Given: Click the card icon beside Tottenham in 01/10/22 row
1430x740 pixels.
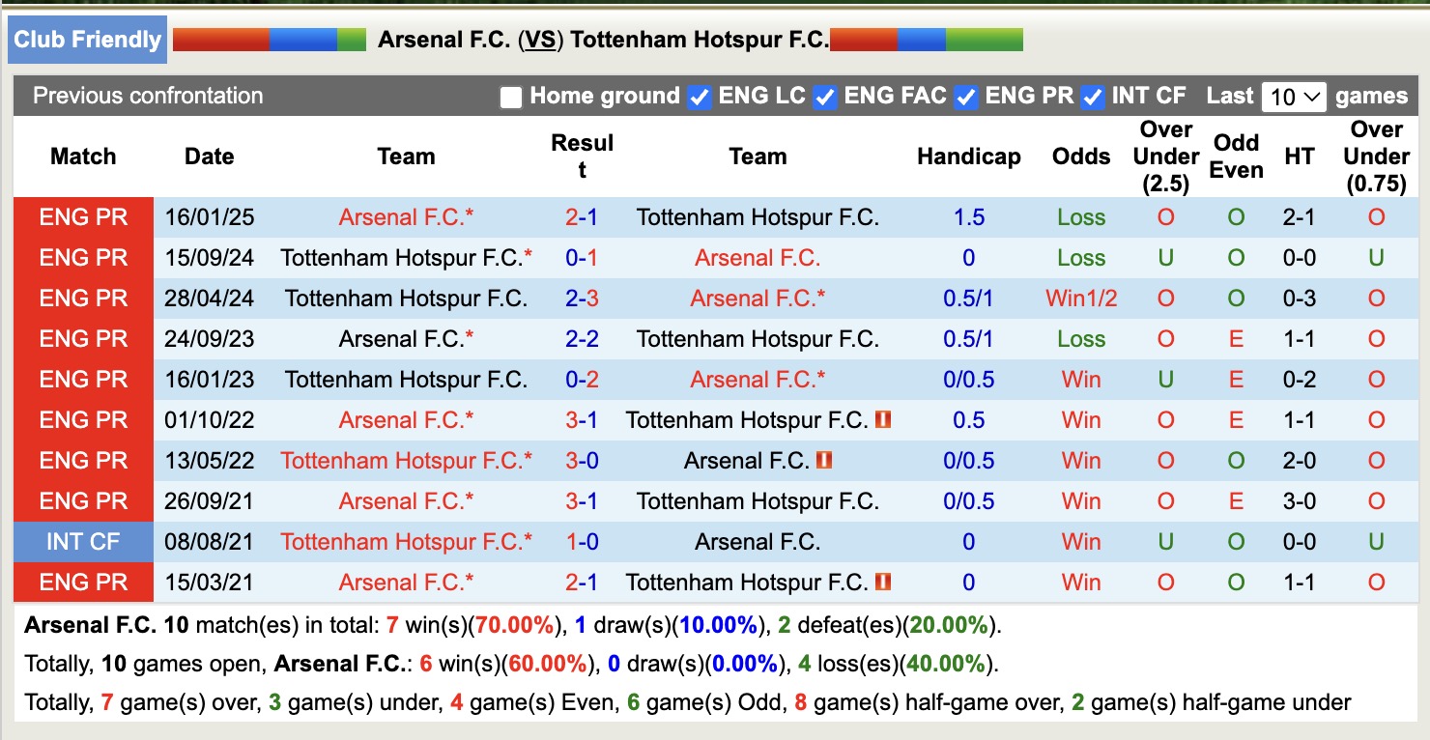Looking at the screenshot, I should (883, 419).
